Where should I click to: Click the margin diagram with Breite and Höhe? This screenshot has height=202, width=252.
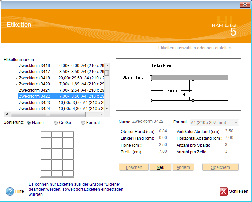[178, 84]
